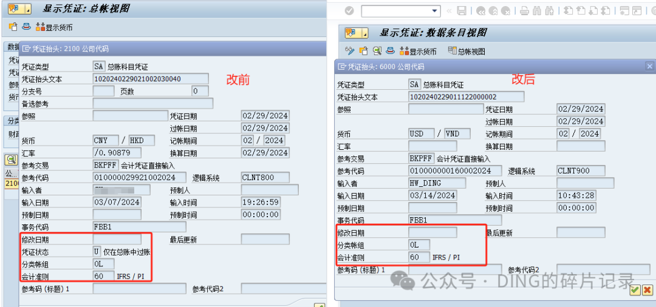
Task: Click the USD currency field
Action: [x=422, y=133]
